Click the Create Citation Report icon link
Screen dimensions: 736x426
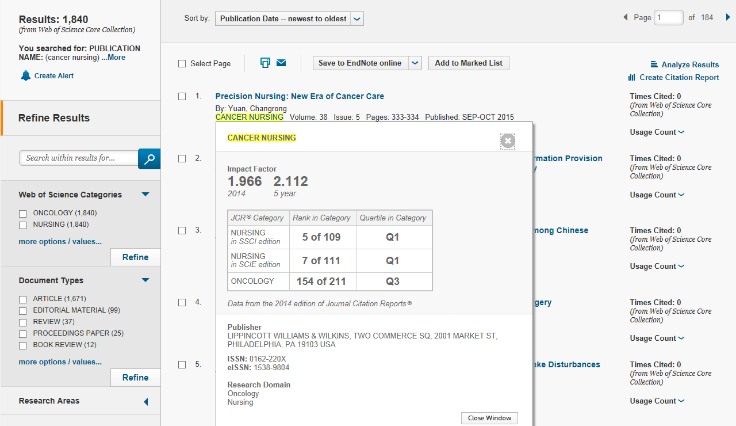click(x=674, y=77)
